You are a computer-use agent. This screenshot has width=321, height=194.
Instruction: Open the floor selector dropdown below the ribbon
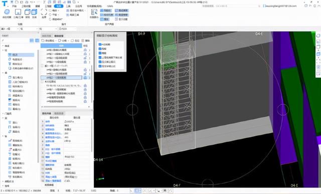click(x=10, y=29)
